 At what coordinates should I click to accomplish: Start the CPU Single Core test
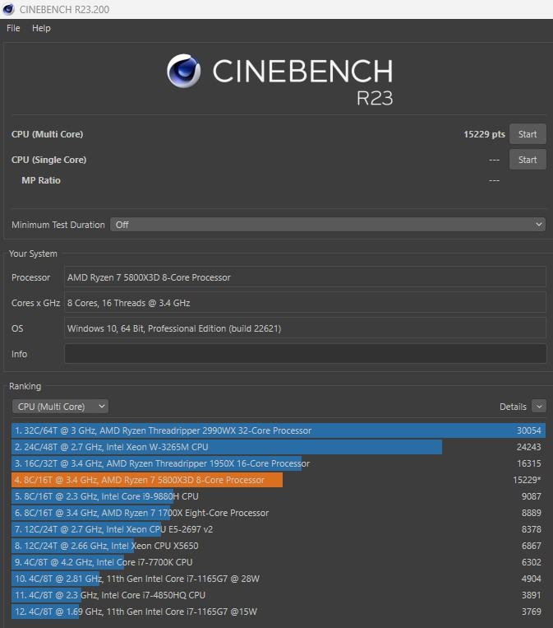pos(528,160)
